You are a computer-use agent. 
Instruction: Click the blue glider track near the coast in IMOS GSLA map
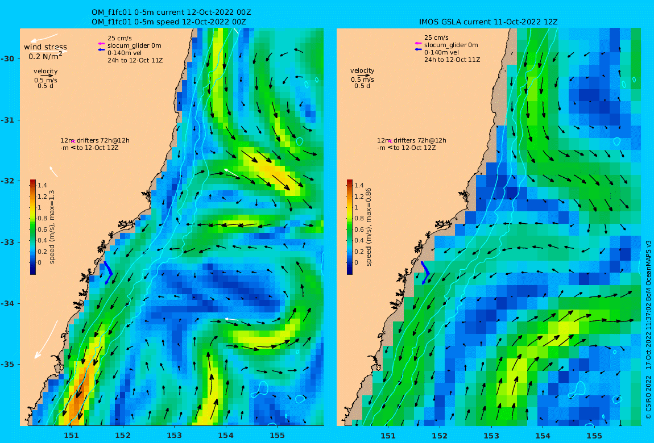[425, 273]
